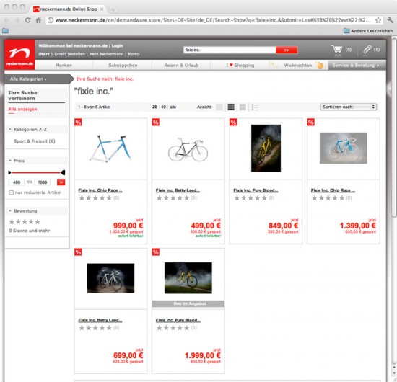Click Start link in header

(44, 54)
